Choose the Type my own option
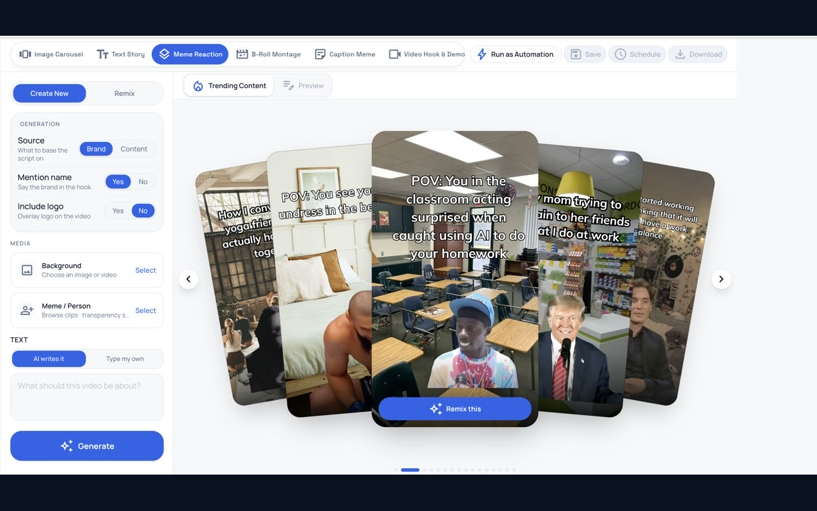817x511 pixels. coord(125,359)
